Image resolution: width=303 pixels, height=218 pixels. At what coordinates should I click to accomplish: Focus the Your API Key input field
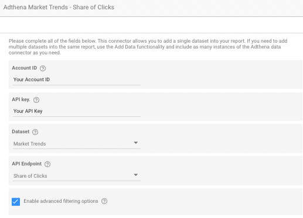(77, 111)
